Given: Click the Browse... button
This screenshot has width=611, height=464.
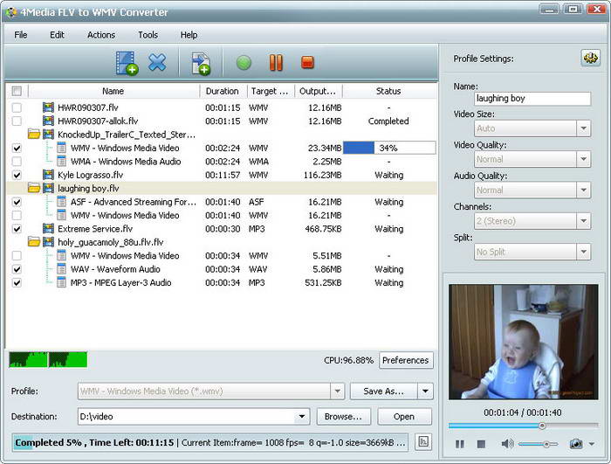Looking at the screenshot, I should pos(343,417).
